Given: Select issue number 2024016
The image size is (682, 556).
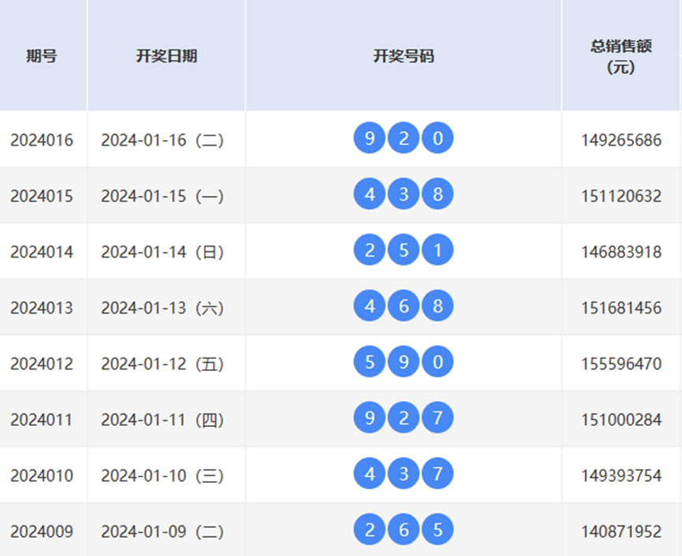Looking at the screenshot, I should 42,140.
